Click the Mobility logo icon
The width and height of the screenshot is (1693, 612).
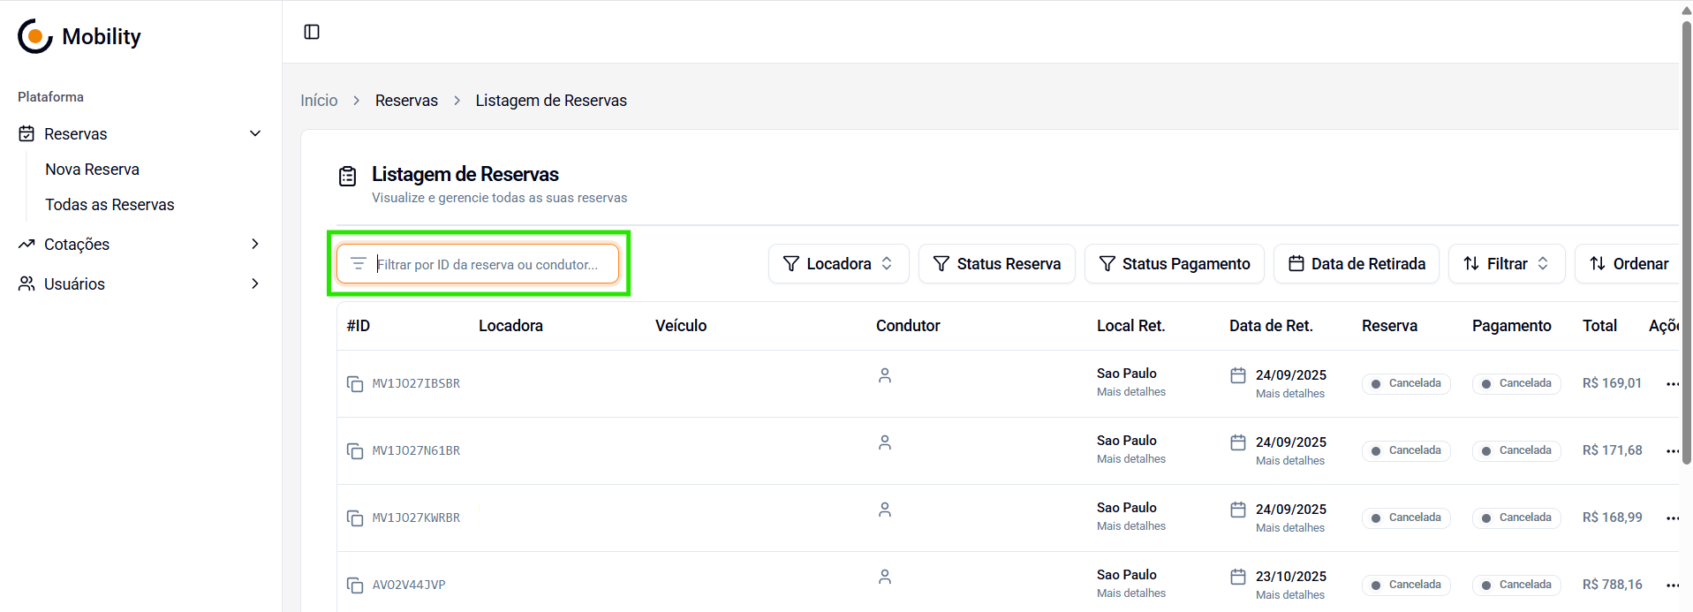point(35,36)
